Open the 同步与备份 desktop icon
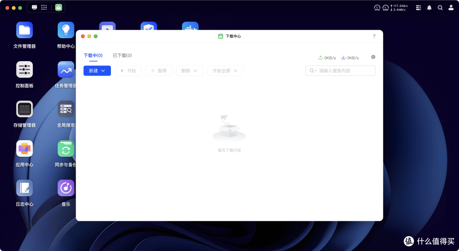 (x=66, y=149)
